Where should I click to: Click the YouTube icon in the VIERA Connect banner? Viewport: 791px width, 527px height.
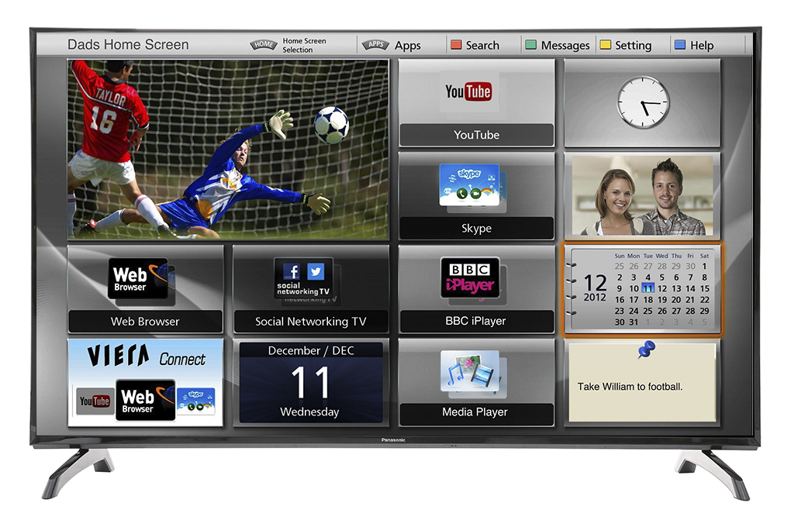pyautogui.click(x=95, y=401)
